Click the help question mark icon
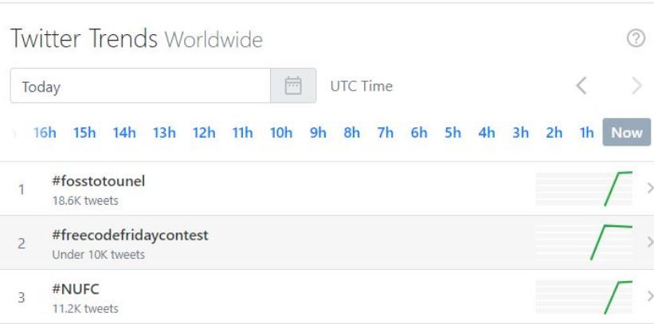Viewport: 654px width, 332px height. 636,39
